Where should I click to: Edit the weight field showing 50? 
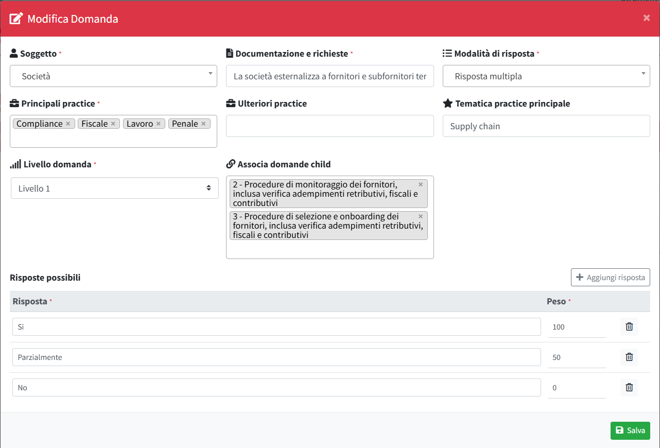click(x=577, y=357)
